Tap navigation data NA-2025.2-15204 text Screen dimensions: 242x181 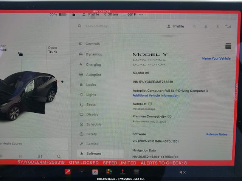coord(155,157)
